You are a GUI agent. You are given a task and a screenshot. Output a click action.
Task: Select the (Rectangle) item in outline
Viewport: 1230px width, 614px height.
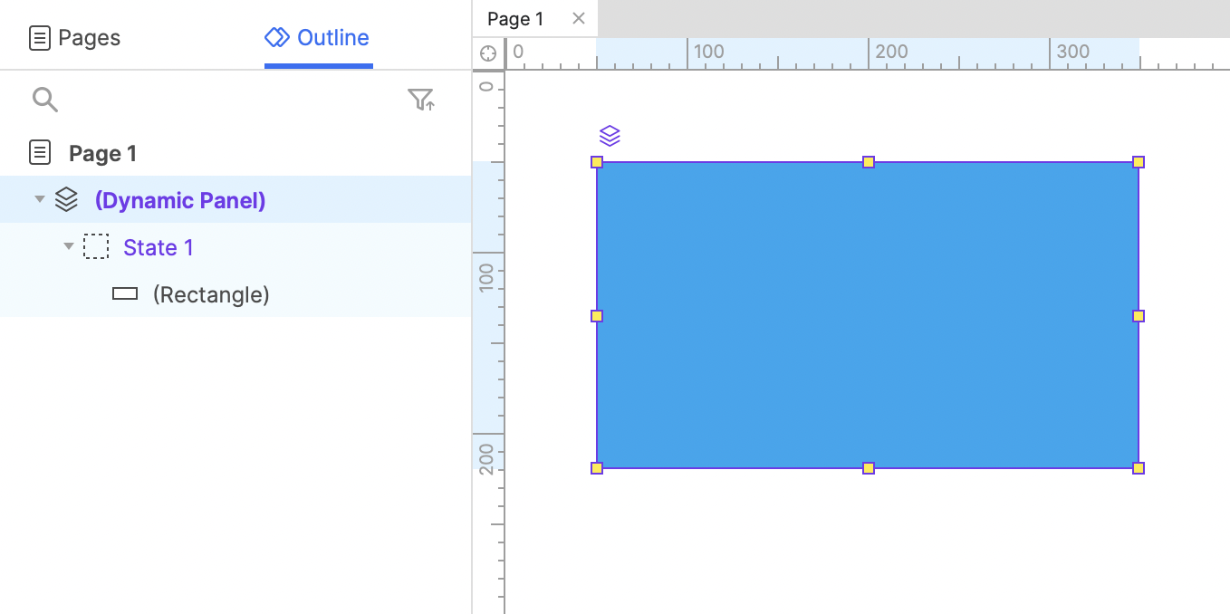click(211, 294)
